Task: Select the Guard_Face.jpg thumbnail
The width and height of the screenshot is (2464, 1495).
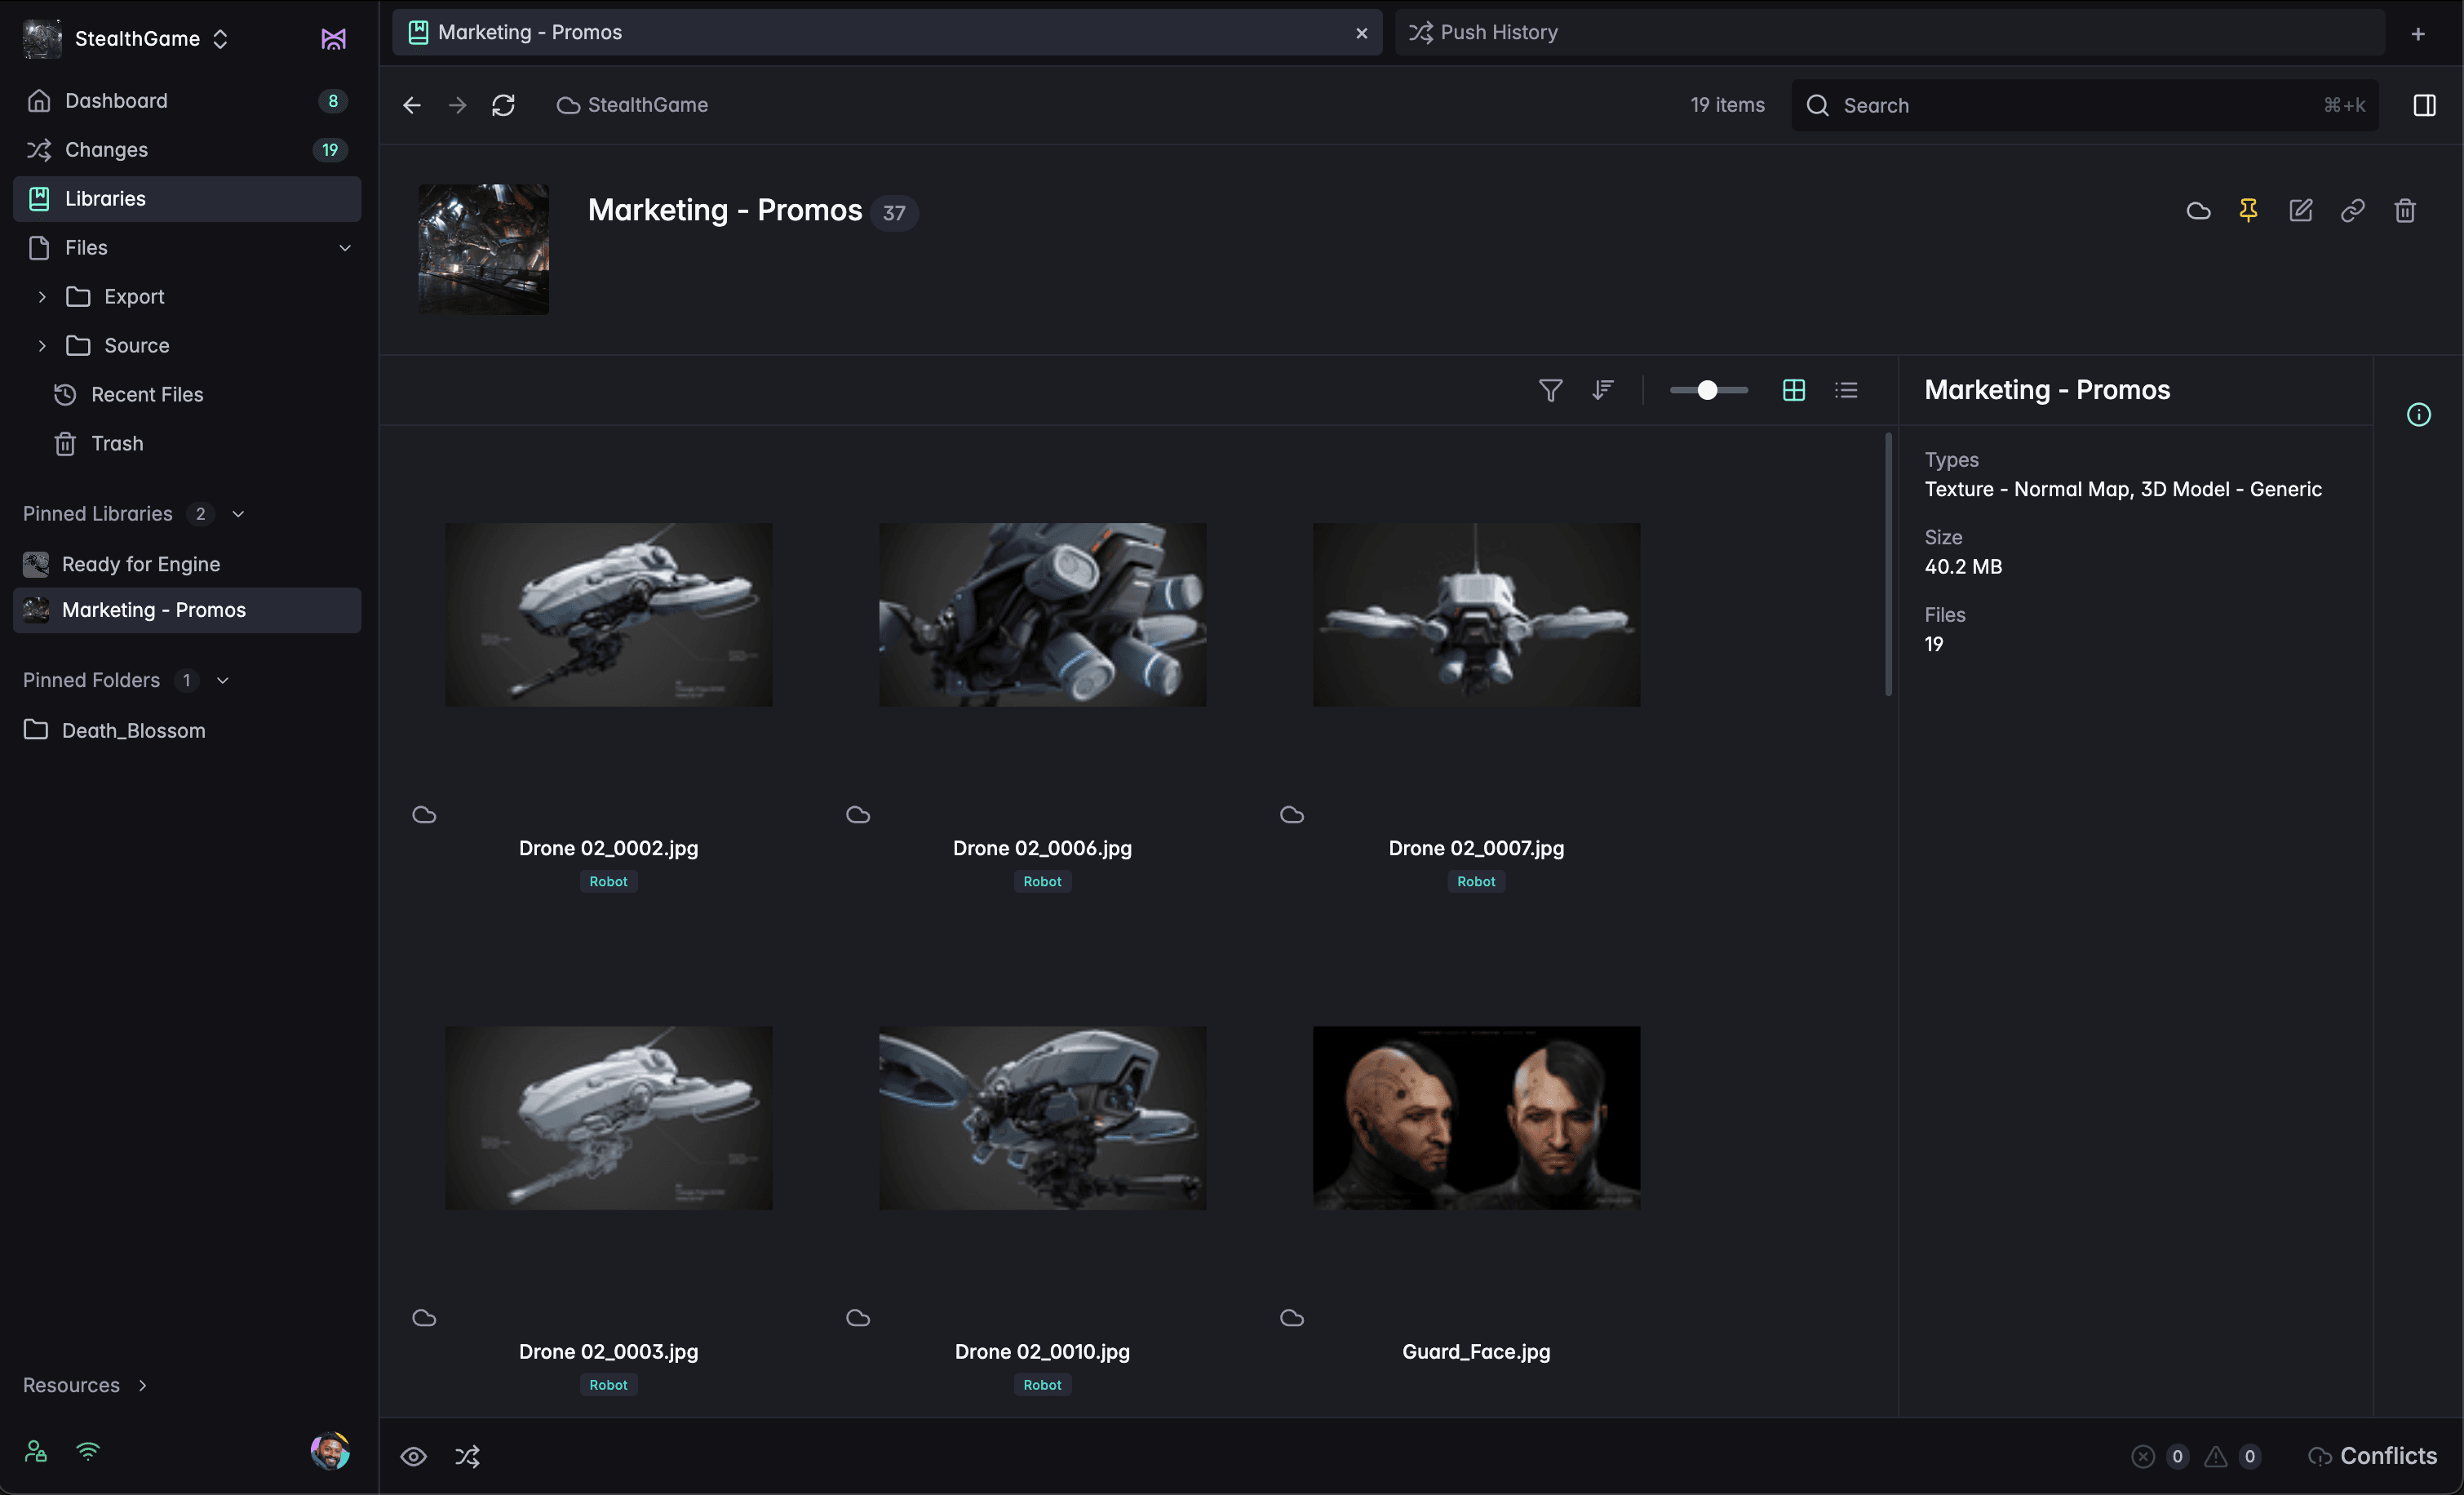Action: pos(1476,1117)
